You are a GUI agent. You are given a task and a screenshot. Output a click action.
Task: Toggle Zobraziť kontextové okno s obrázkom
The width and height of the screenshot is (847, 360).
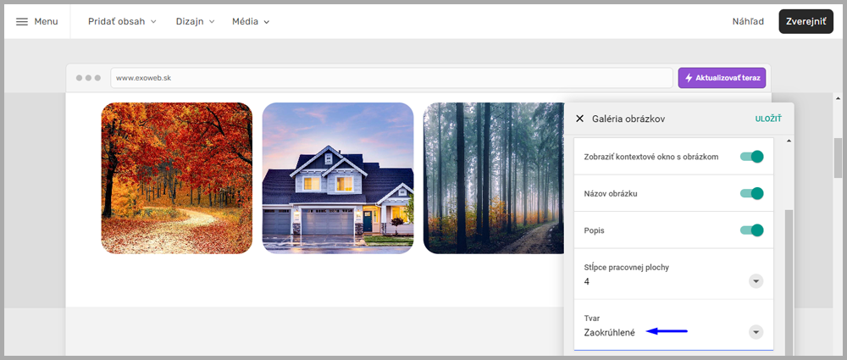(752, 157)
